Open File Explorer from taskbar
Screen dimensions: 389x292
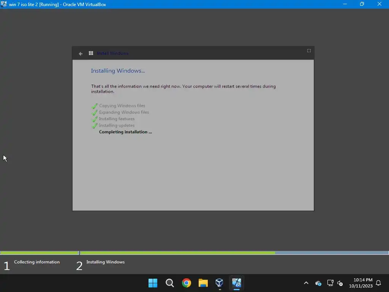(x=203, y=283)
